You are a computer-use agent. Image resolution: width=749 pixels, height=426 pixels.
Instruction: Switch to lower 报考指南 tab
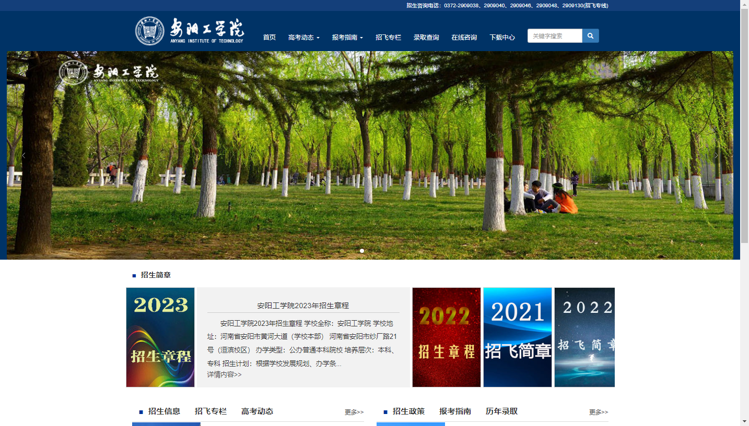pyautogui.click(x=455, y=411)
